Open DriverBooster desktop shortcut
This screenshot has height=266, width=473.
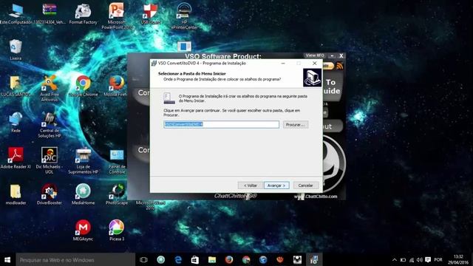pyautogui.click(x=50, y=194)
